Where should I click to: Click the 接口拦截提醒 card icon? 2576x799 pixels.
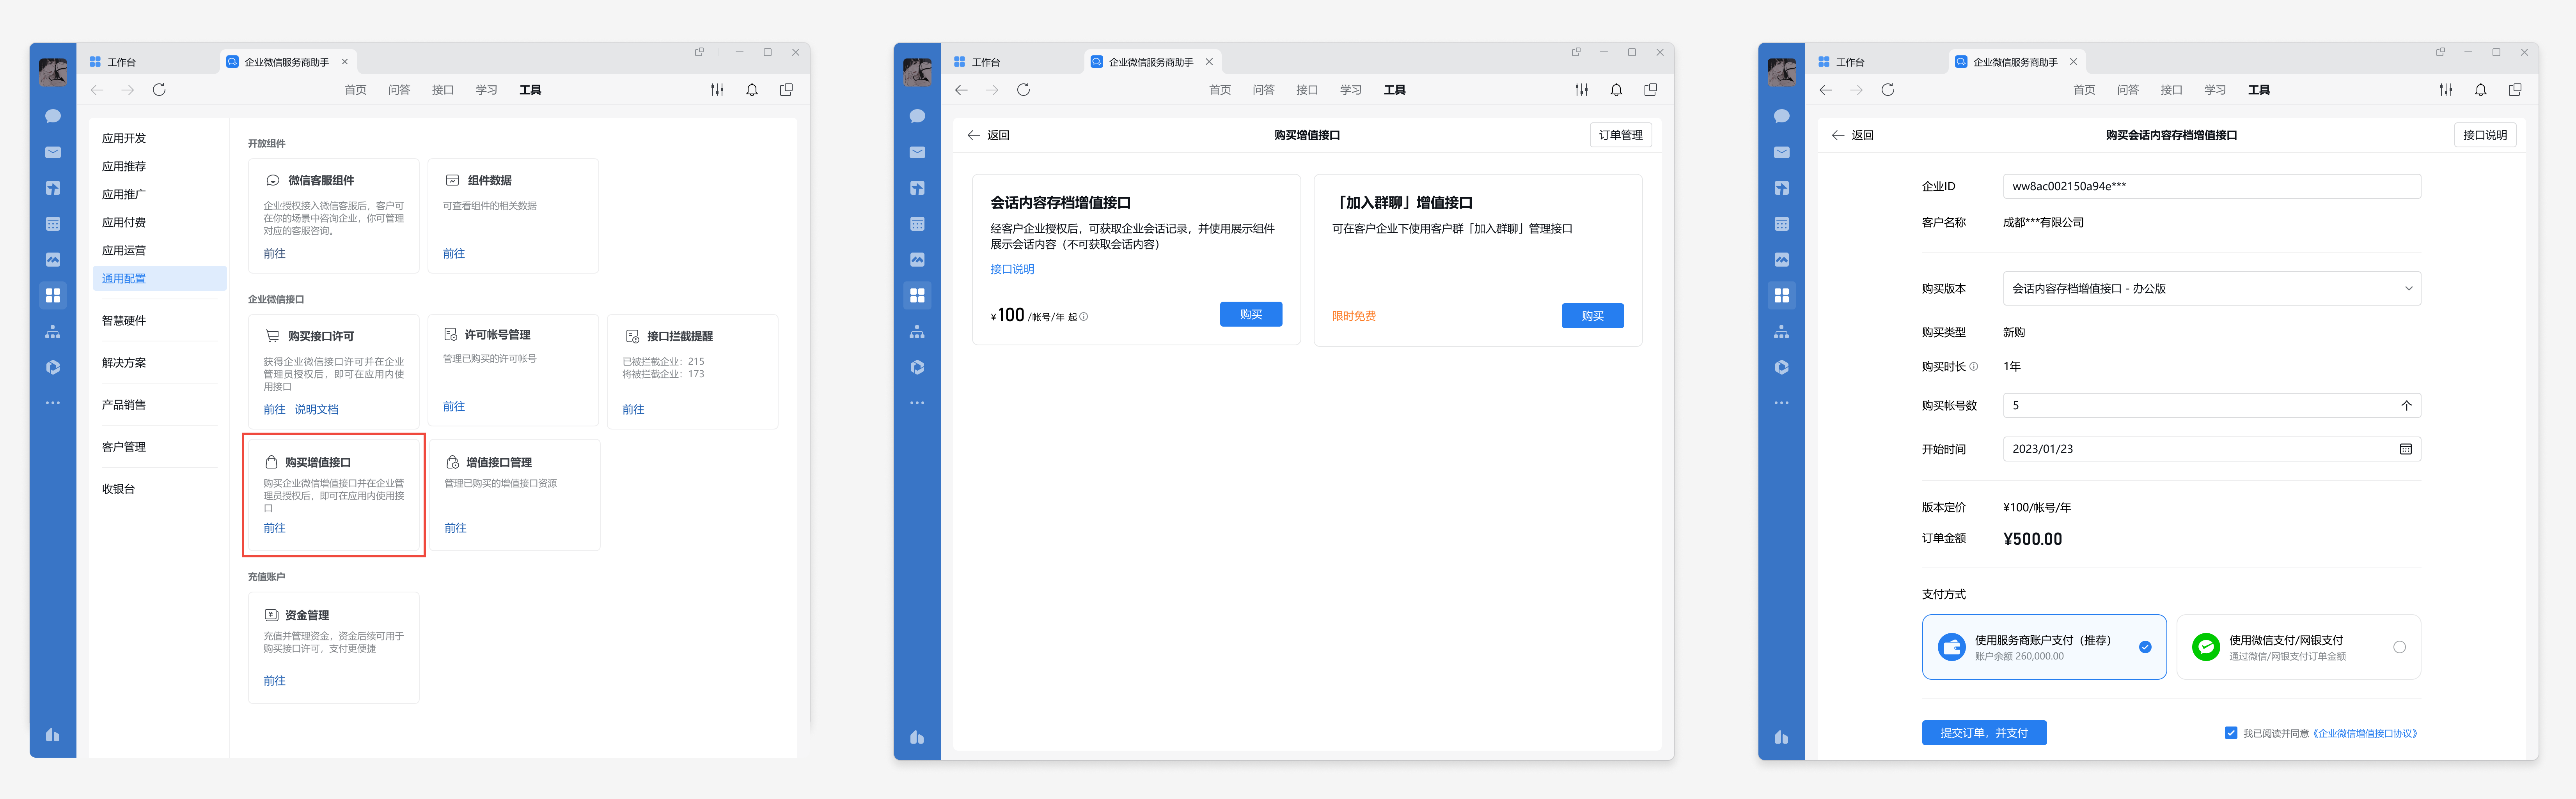coord(632,337)
